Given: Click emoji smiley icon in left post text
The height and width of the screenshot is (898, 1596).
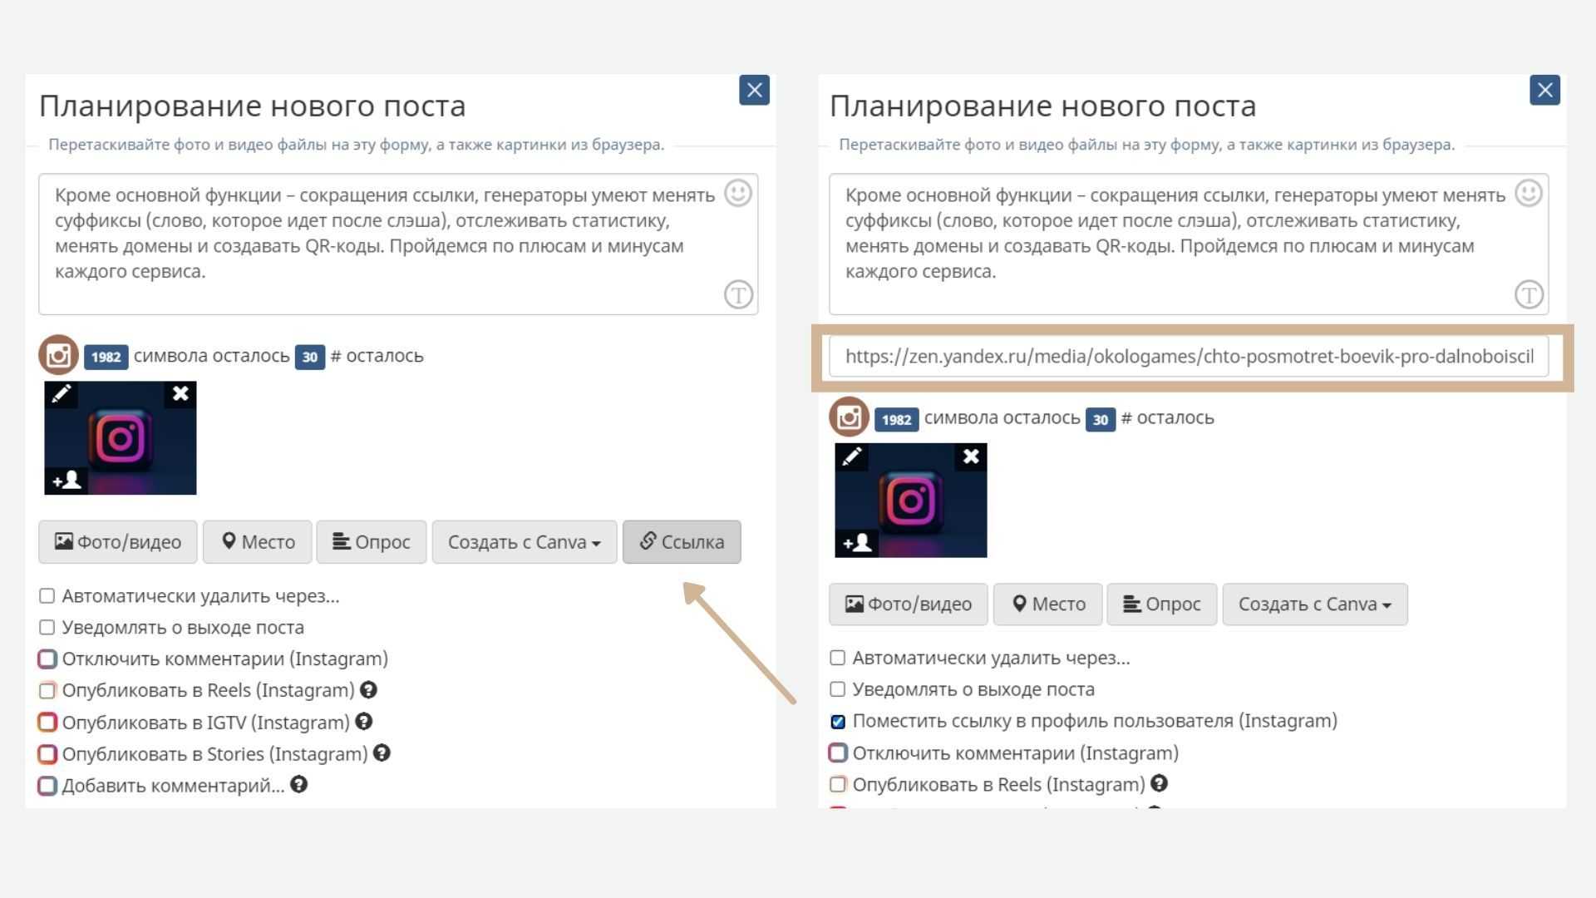Looking at the screenshot, I should point(737,193).
